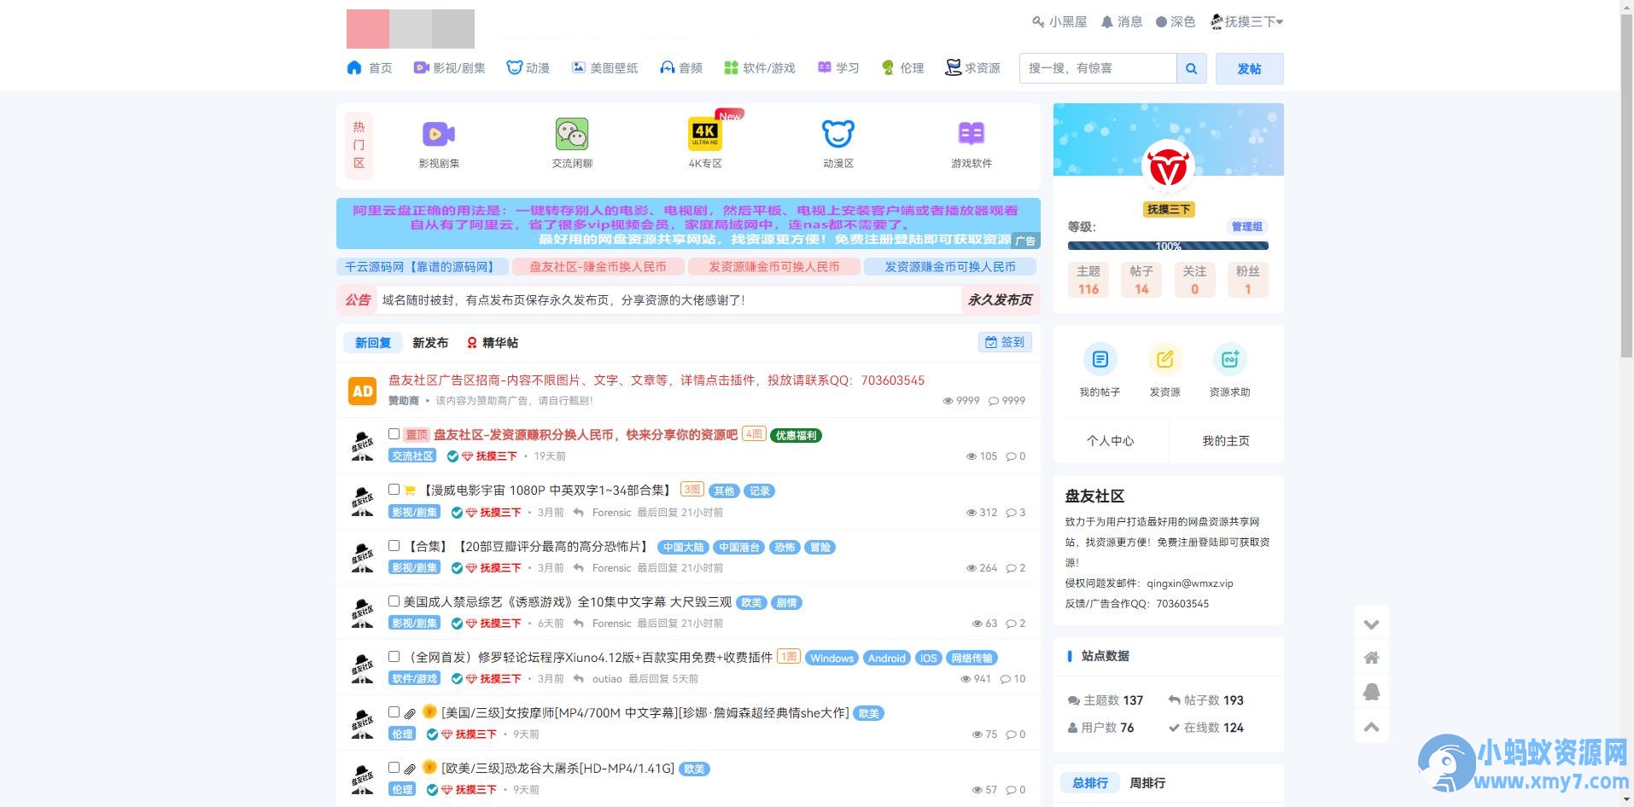This screenshot has height=807, width=1634.
Task: Open 永久发布页 link
Action: pos(1000,299)
